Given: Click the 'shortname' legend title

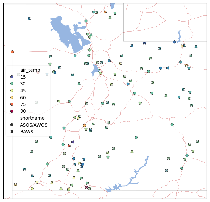Looking at the screenshot, I should click(x=32, y=118).
